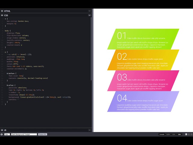
Task: Select the last editor layout icon
Action: point(191,134)
